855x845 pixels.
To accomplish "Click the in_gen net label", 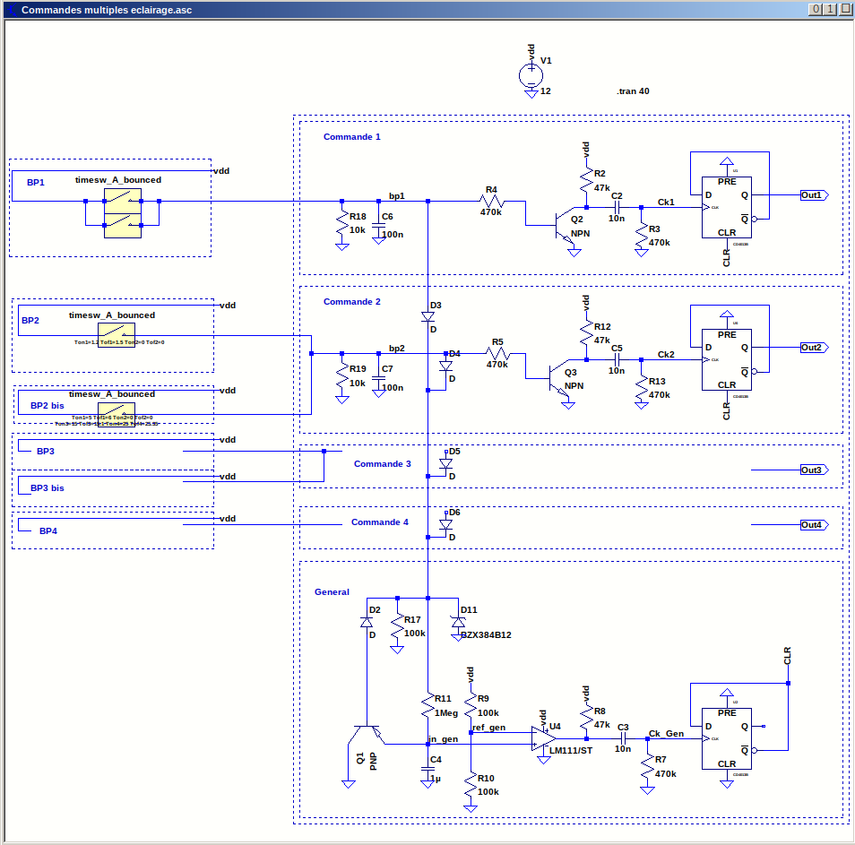I will click(x=444, y=739).
